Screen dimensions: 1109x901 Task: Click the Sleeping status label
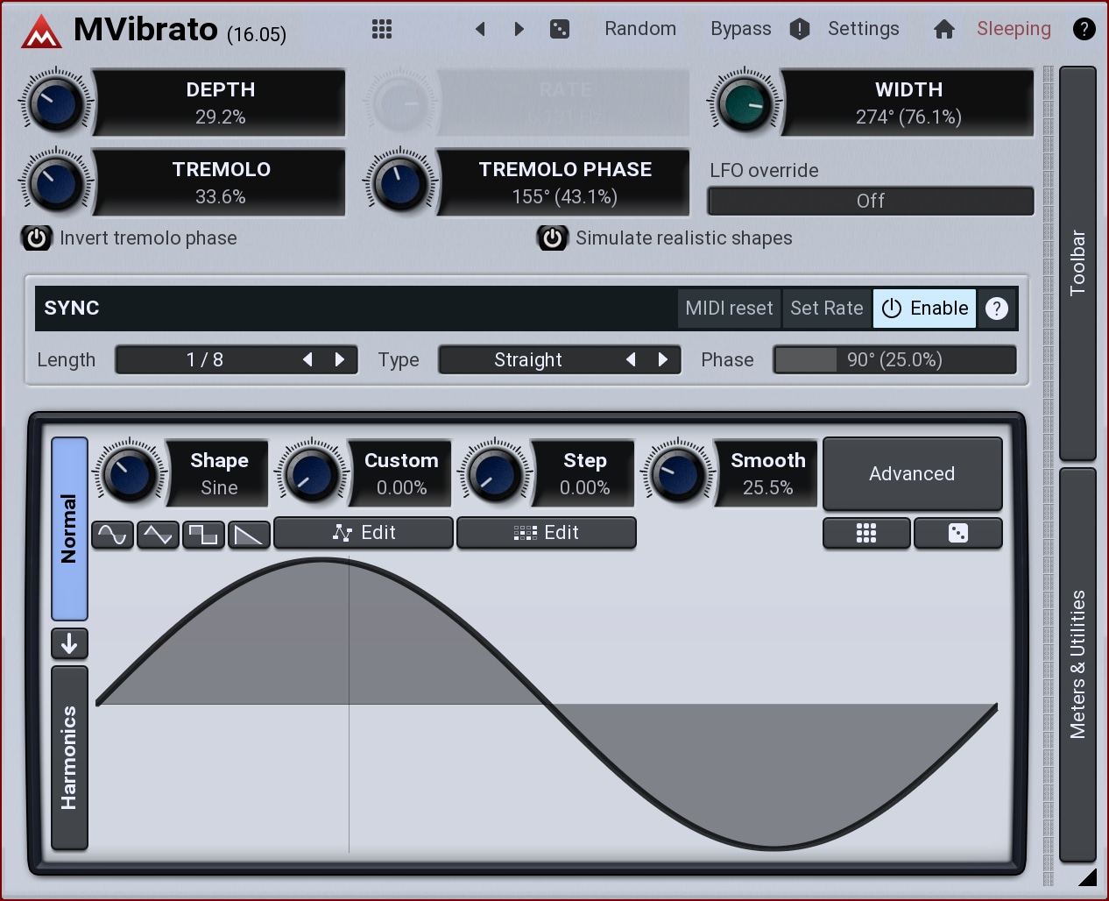click(x=1014, y=29)
